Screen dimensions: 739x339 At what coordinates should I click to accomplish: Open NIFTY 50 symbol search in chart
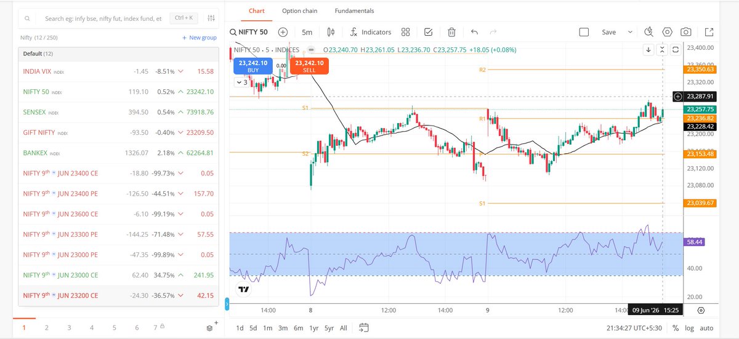coord(249,32)
